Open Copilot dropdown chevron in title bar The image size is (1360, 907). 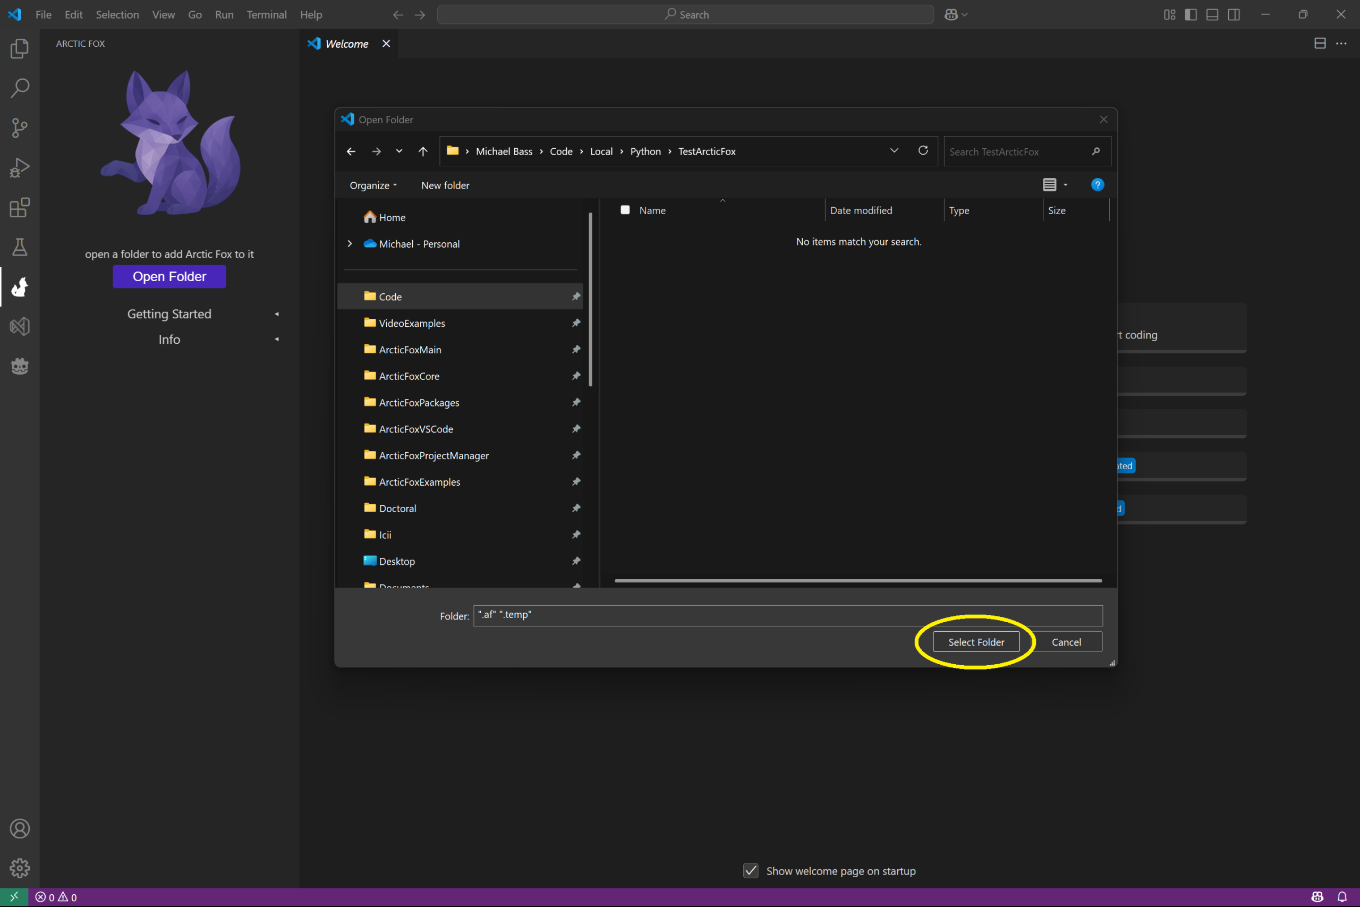click(x=965, y=14)
